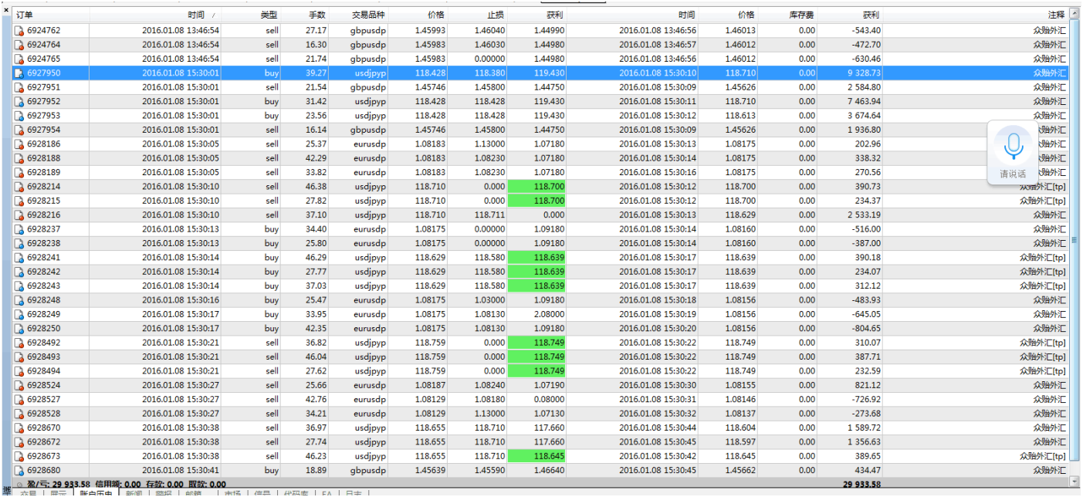
Task: Close the terminal panel with the X
Action: pos(6,11)
